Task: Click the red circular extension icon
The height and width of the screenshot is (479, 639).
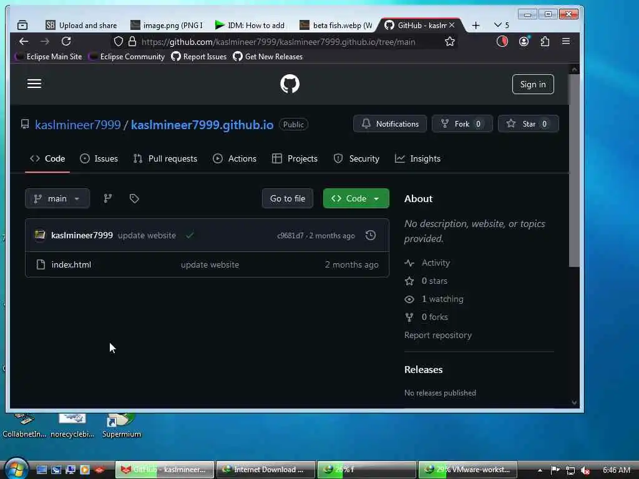Action: [502, 42]
